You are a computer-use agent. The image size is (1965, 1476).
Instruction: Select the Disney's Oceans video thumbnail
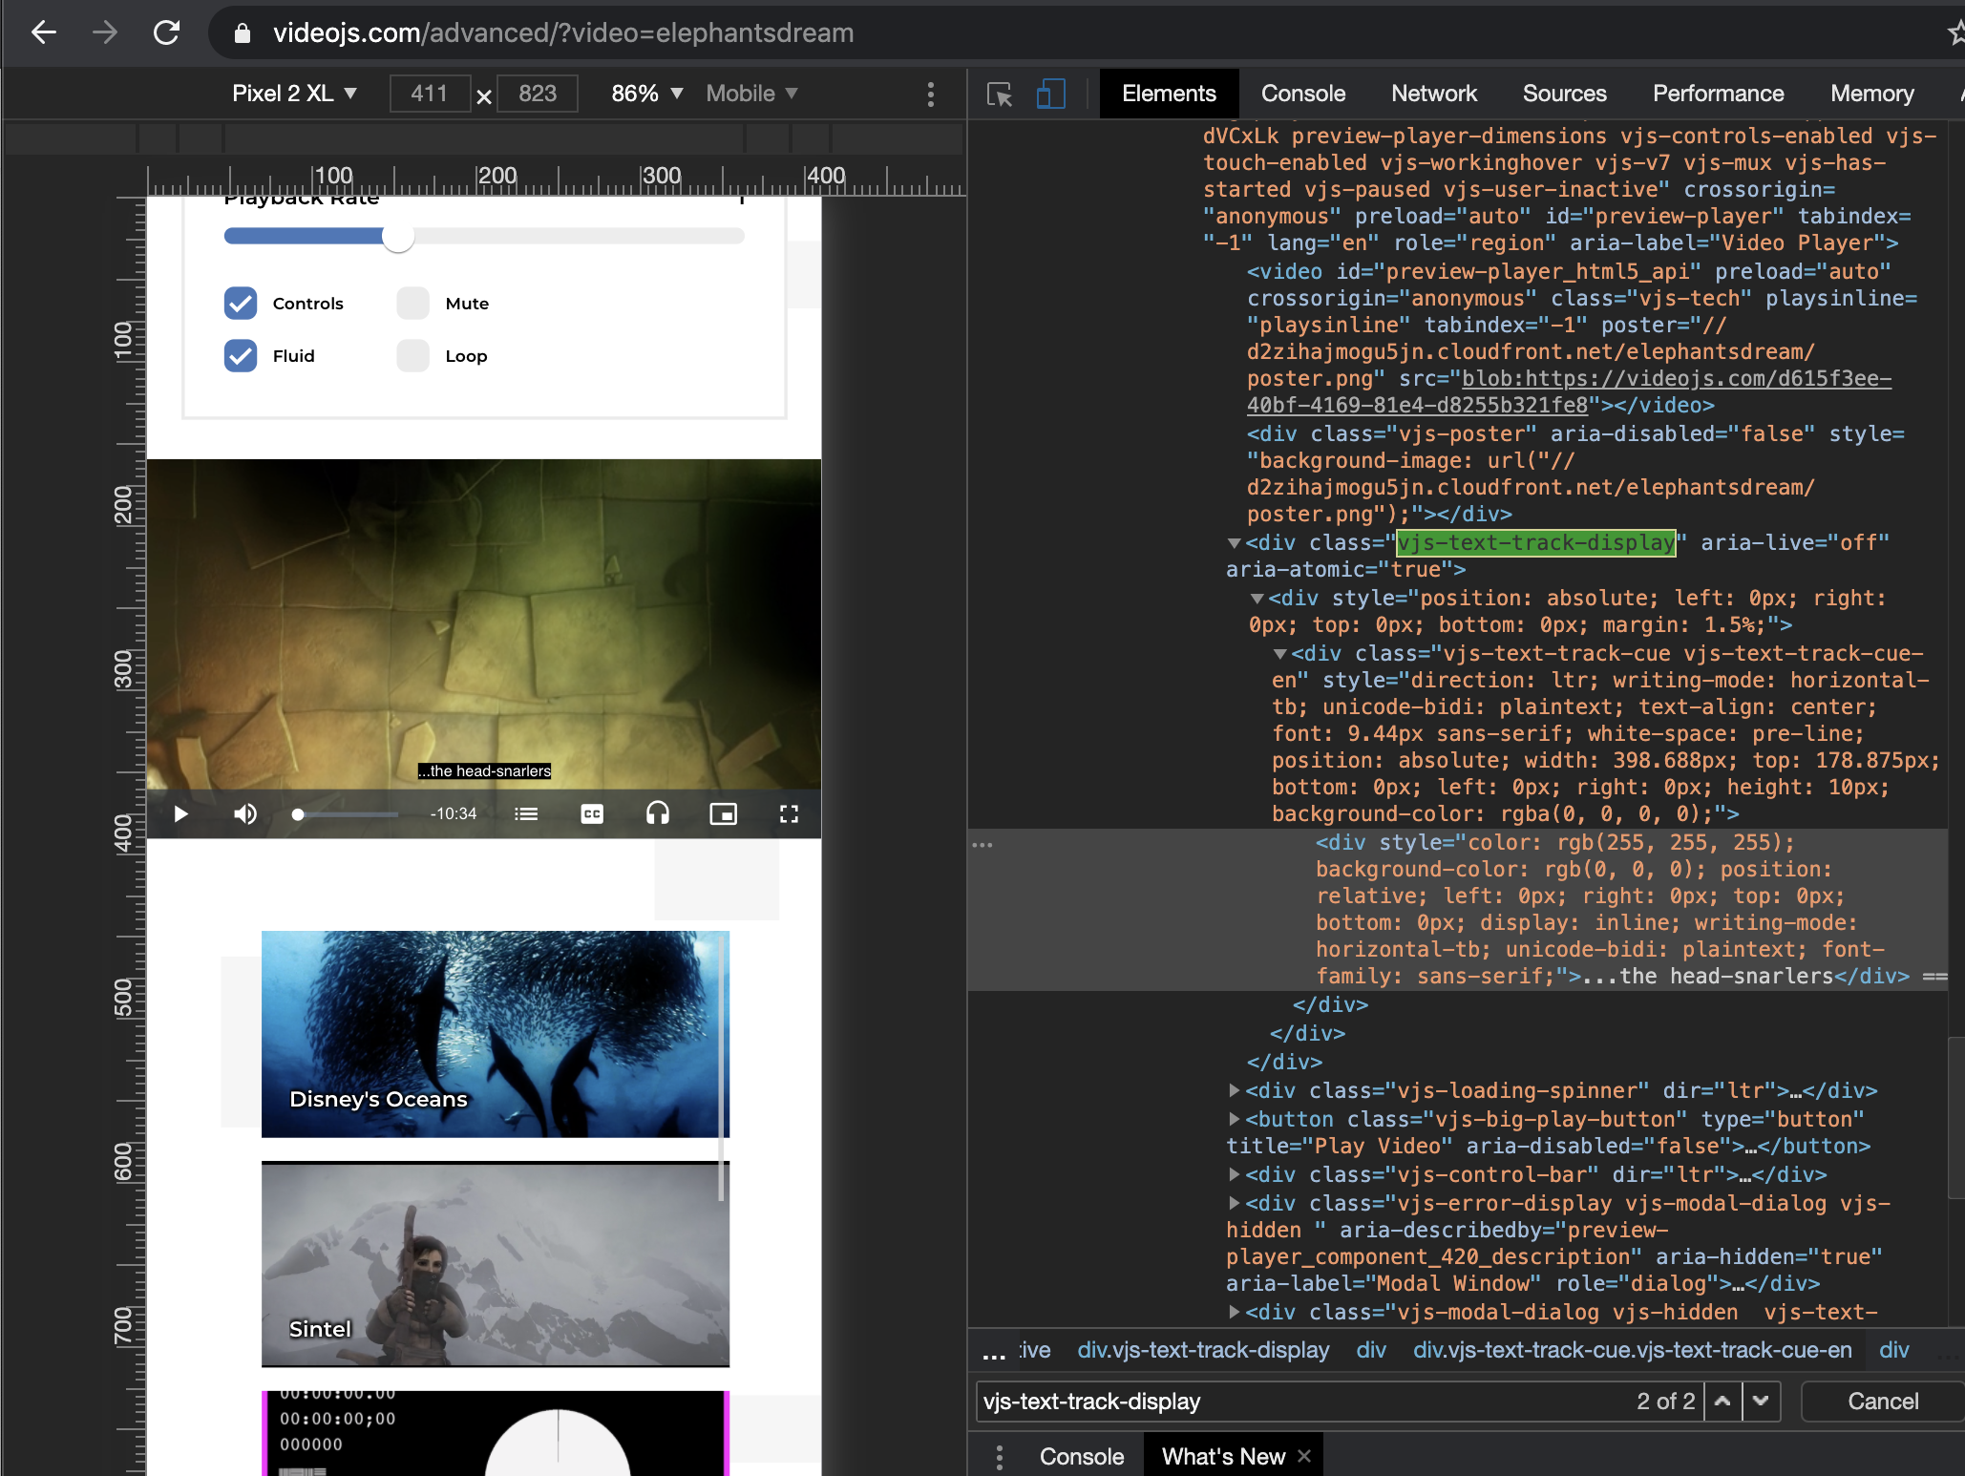[495, 1033]
